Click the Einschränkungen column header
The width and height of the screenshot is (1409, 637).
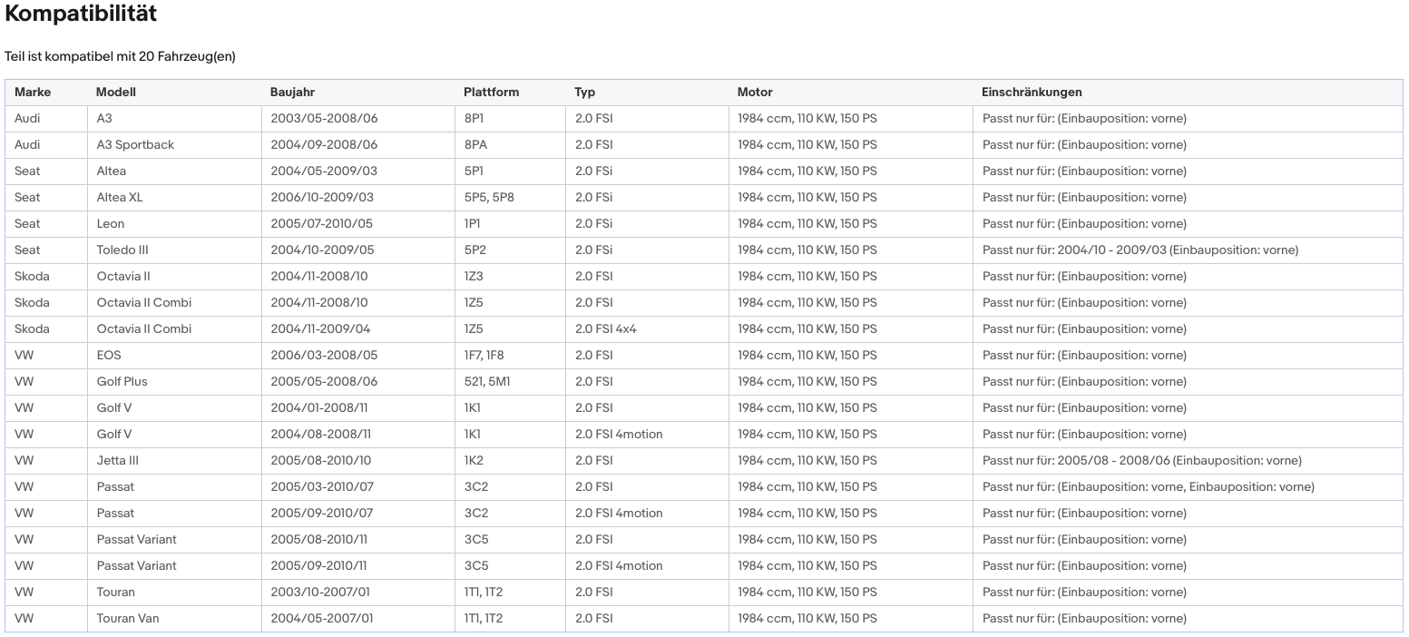1032,92
